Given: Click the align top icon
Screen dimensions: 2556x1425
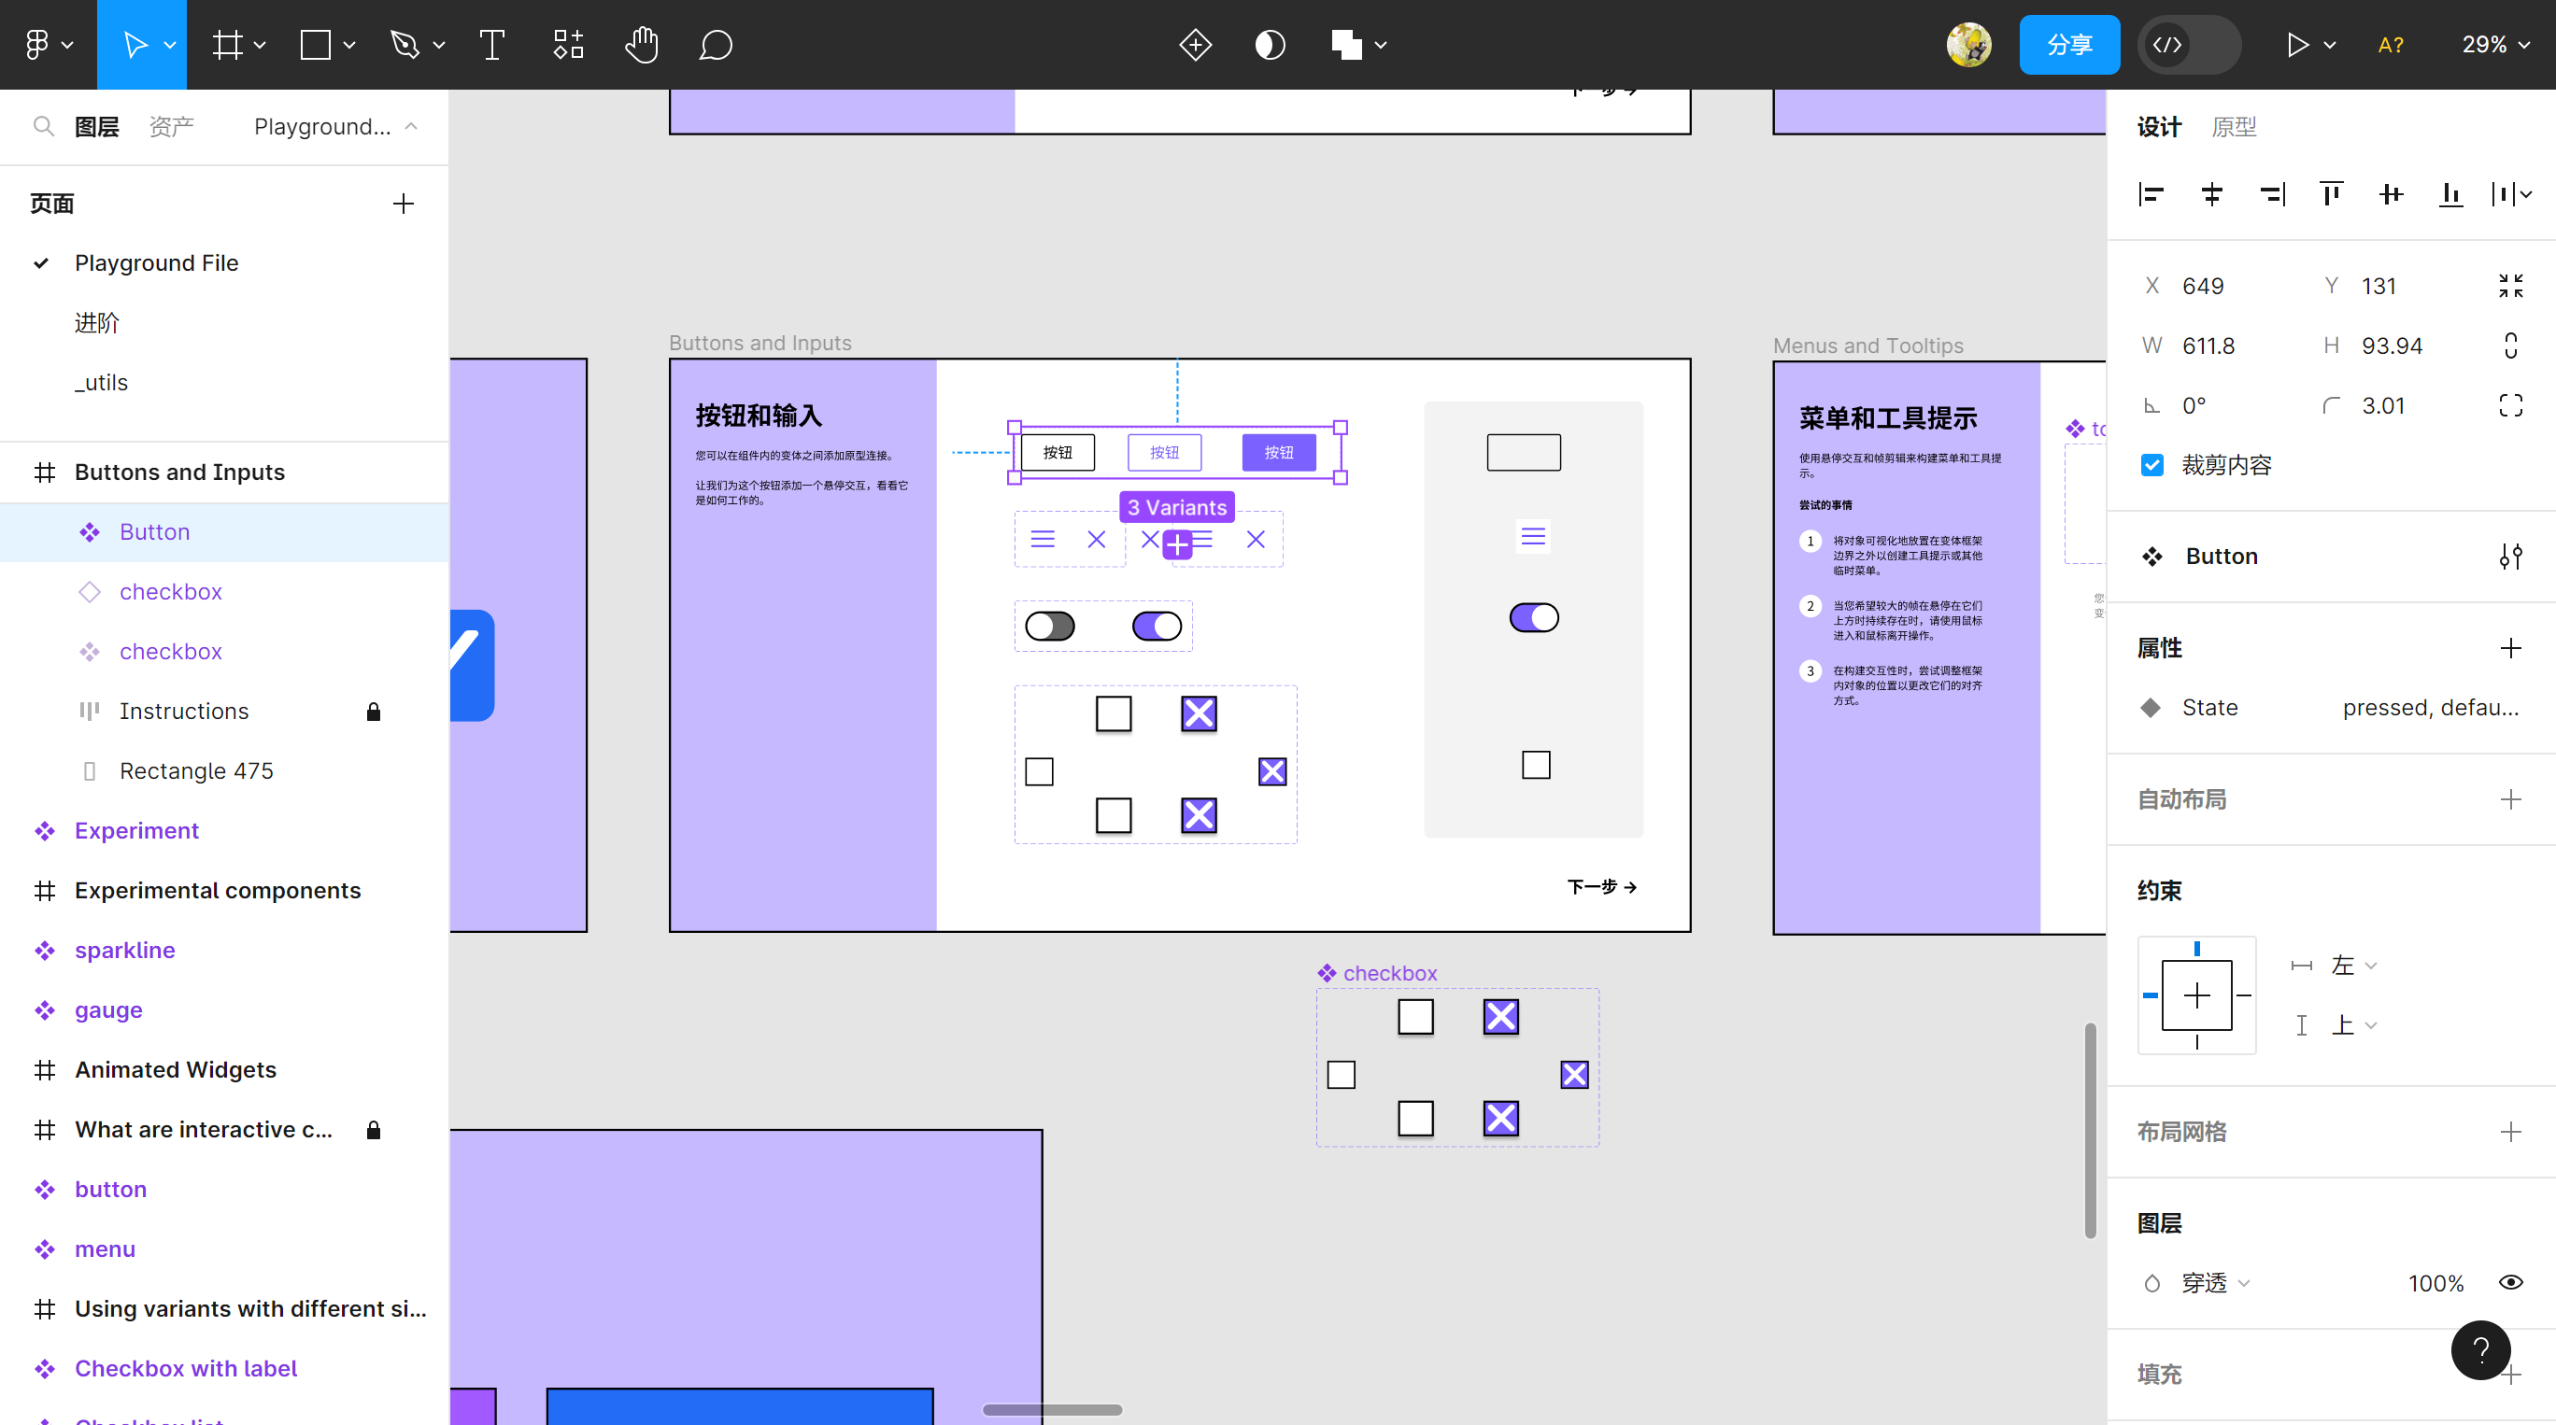Looking at the screenshot, I should (2331, 193).
